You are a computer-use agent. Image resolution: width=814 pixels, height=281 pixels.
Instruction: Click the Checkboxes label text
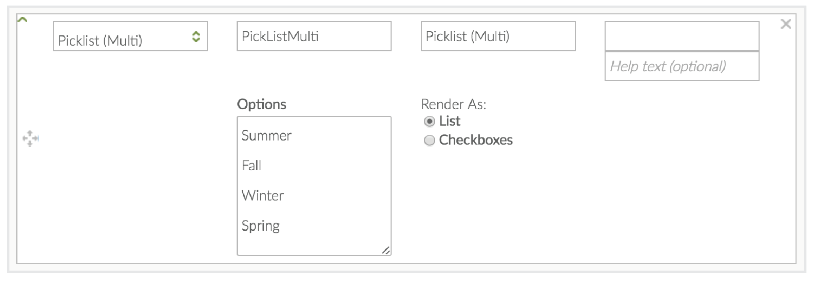point(476,140)
